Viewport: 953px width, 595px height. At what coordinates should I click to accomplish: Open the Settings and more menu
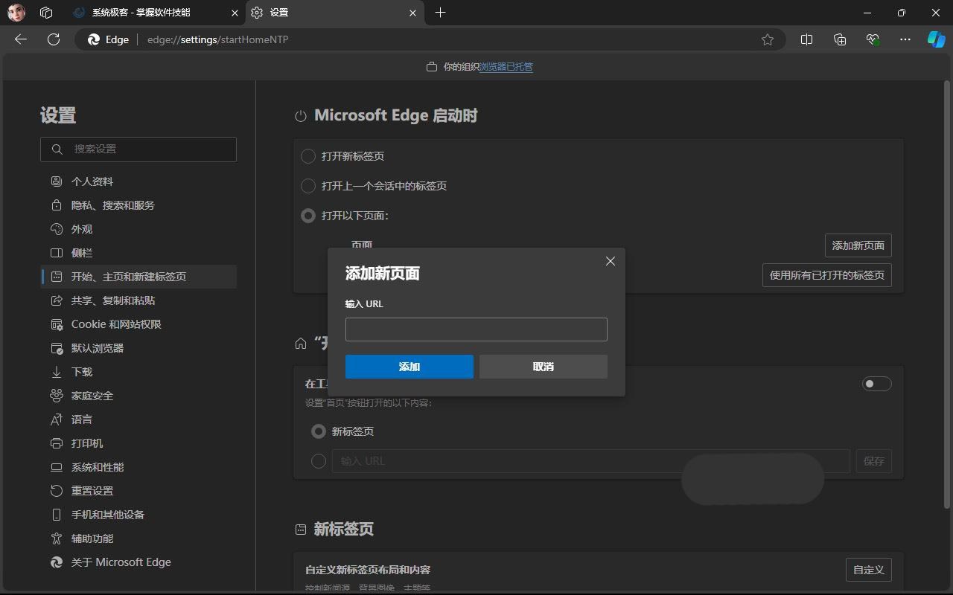[905, 39]
